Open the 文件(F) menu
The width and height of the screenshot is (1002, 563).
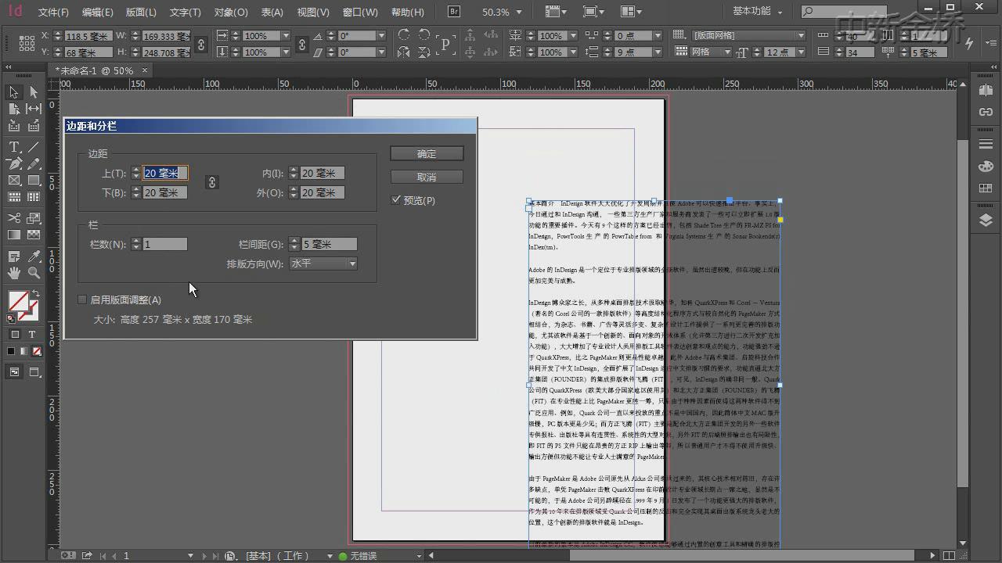(53, 13)
